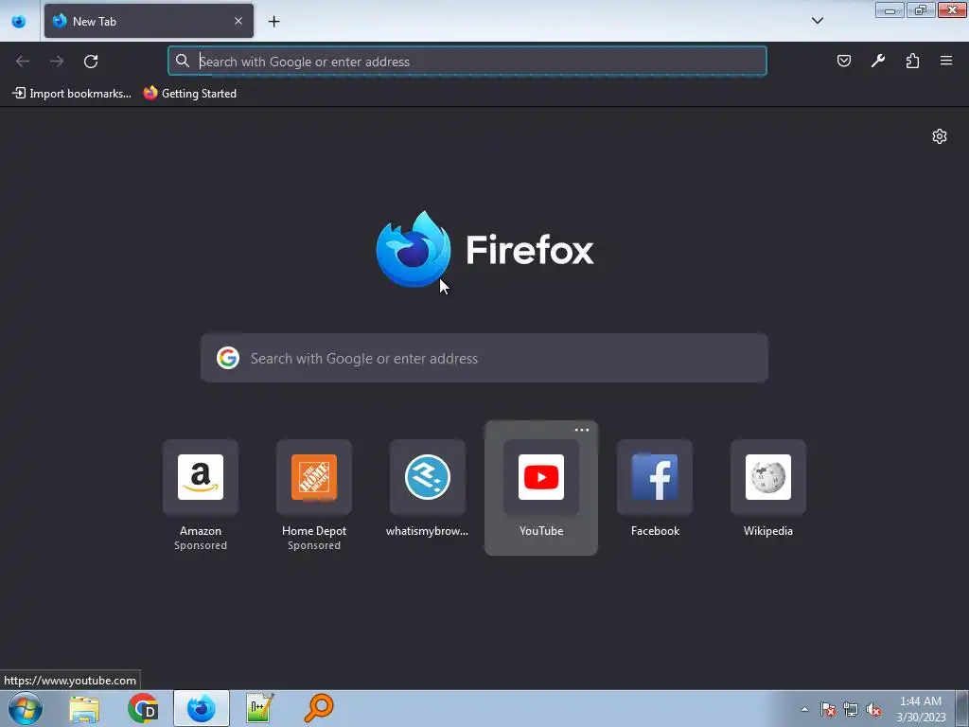Click the Sponsored label under Home Depot

tap(314, 545)
